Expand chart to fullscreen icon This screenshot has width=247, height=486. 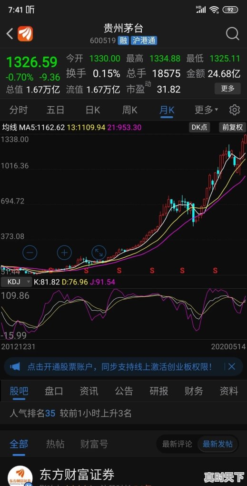coord(99,253)
